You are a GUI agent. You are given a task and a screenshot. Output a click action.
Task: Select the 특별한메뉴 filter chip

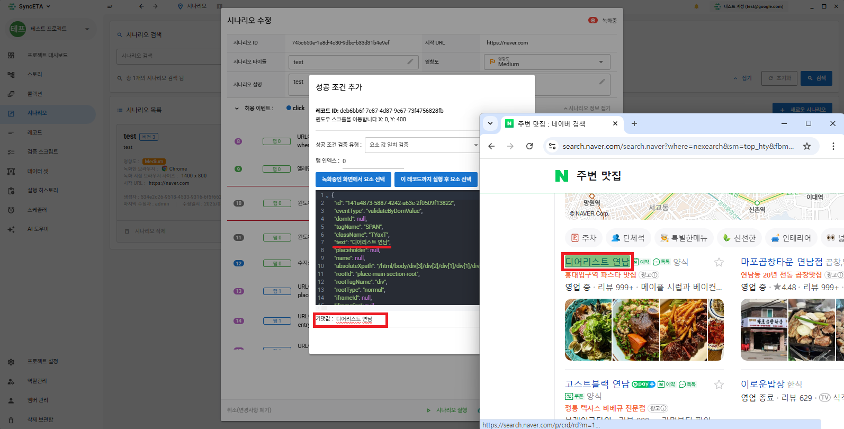[x=684, y=238]
